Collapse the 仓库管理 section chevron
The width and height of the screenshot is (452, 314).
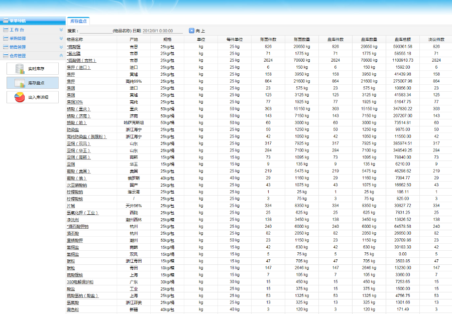pos(61,54)
